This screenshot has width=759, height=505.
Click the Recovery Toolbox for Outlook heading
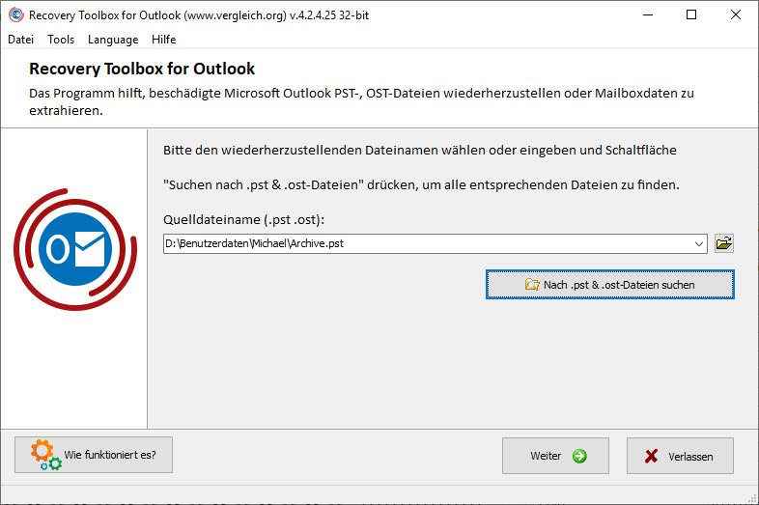coord(142,69)
